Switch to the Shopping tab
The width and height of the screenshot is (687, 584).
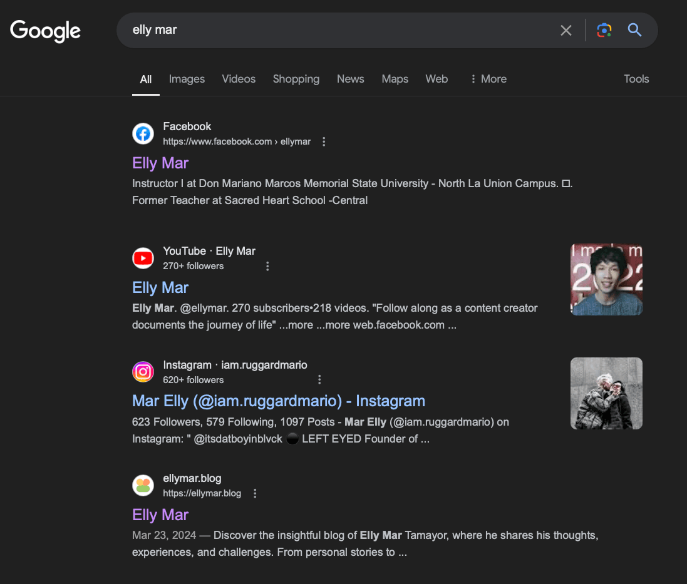click(296, 79)
